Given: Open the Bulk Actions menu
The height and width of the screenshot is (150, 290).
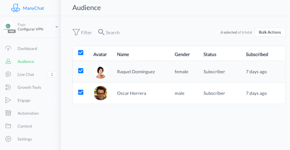Looking at the screenshot, I should tap(270, 32).
